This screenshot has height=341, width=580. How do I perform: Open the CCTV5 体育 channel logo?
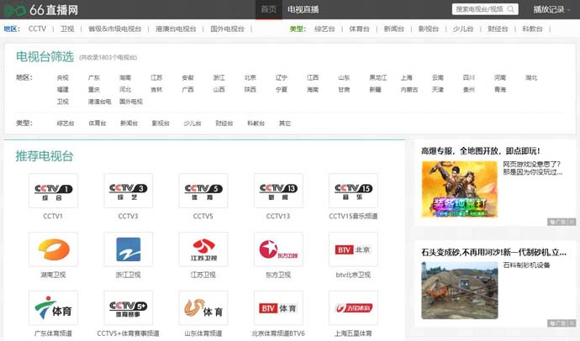pos(203,191)
